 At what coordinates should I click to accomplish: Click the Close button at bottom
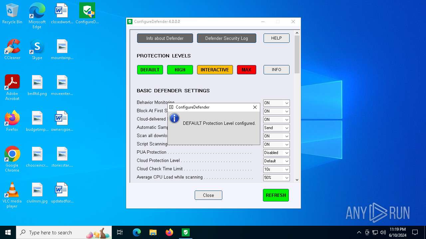point(208,195)
